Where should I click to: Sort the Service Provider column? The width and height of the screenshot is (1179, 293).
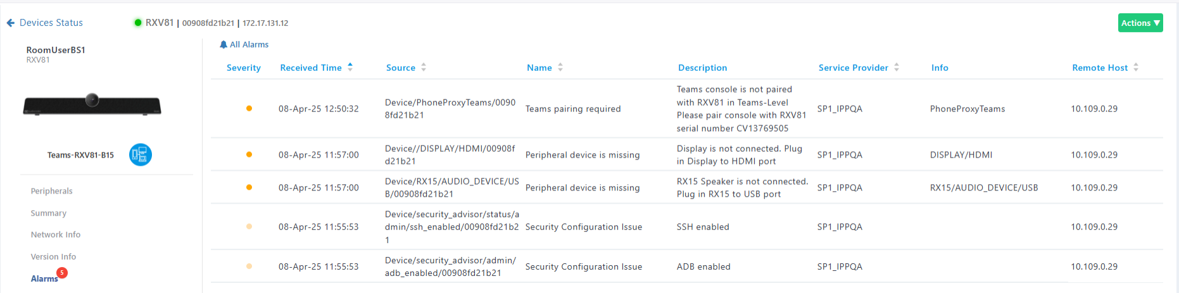[x=897, y=67]
